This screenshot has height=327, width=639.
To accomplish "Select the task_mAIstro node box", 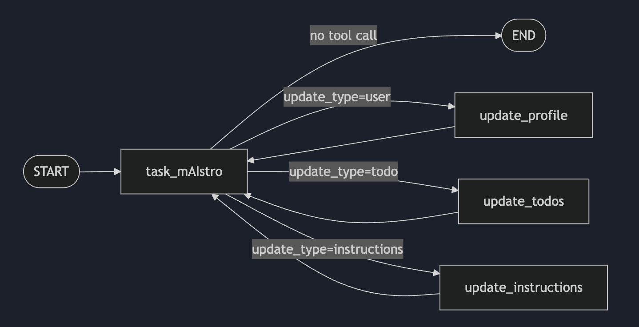I will click(184, 171).
